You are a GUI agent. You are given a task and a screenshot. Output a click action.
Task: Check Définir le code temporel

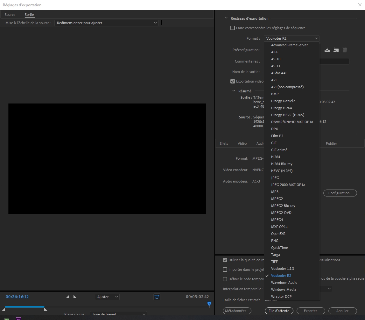225,279
